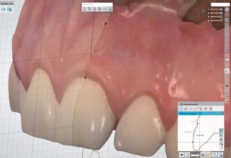Click the undo arrow in Selection Tools

pyautogui.click(x=105, y=9)
